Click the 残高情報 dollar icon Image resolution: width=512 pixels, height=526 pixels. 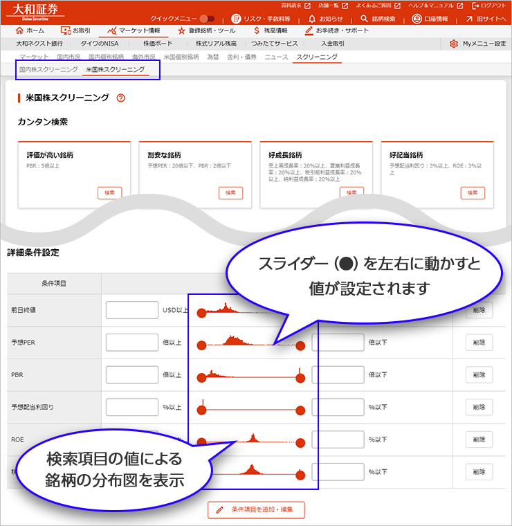[x=257, y=31]
